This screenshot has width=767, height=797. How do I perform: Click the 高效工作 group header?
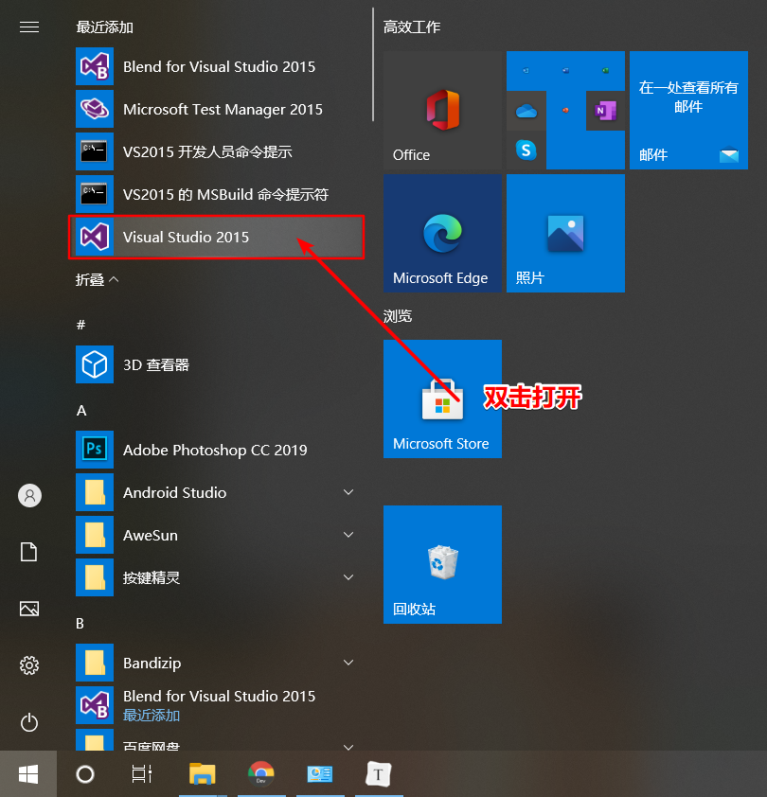click(412, 27)
